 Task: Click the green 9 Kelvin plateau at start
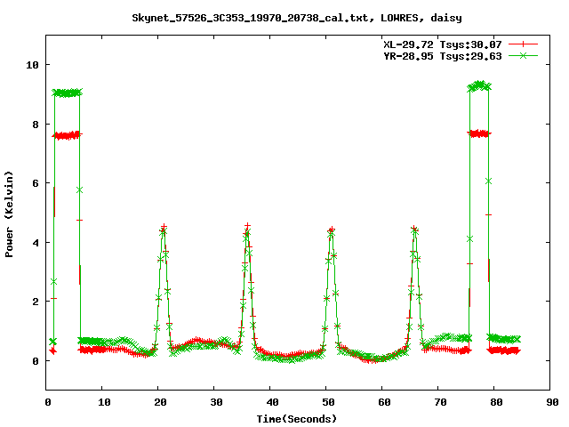(x=67, y=93)
